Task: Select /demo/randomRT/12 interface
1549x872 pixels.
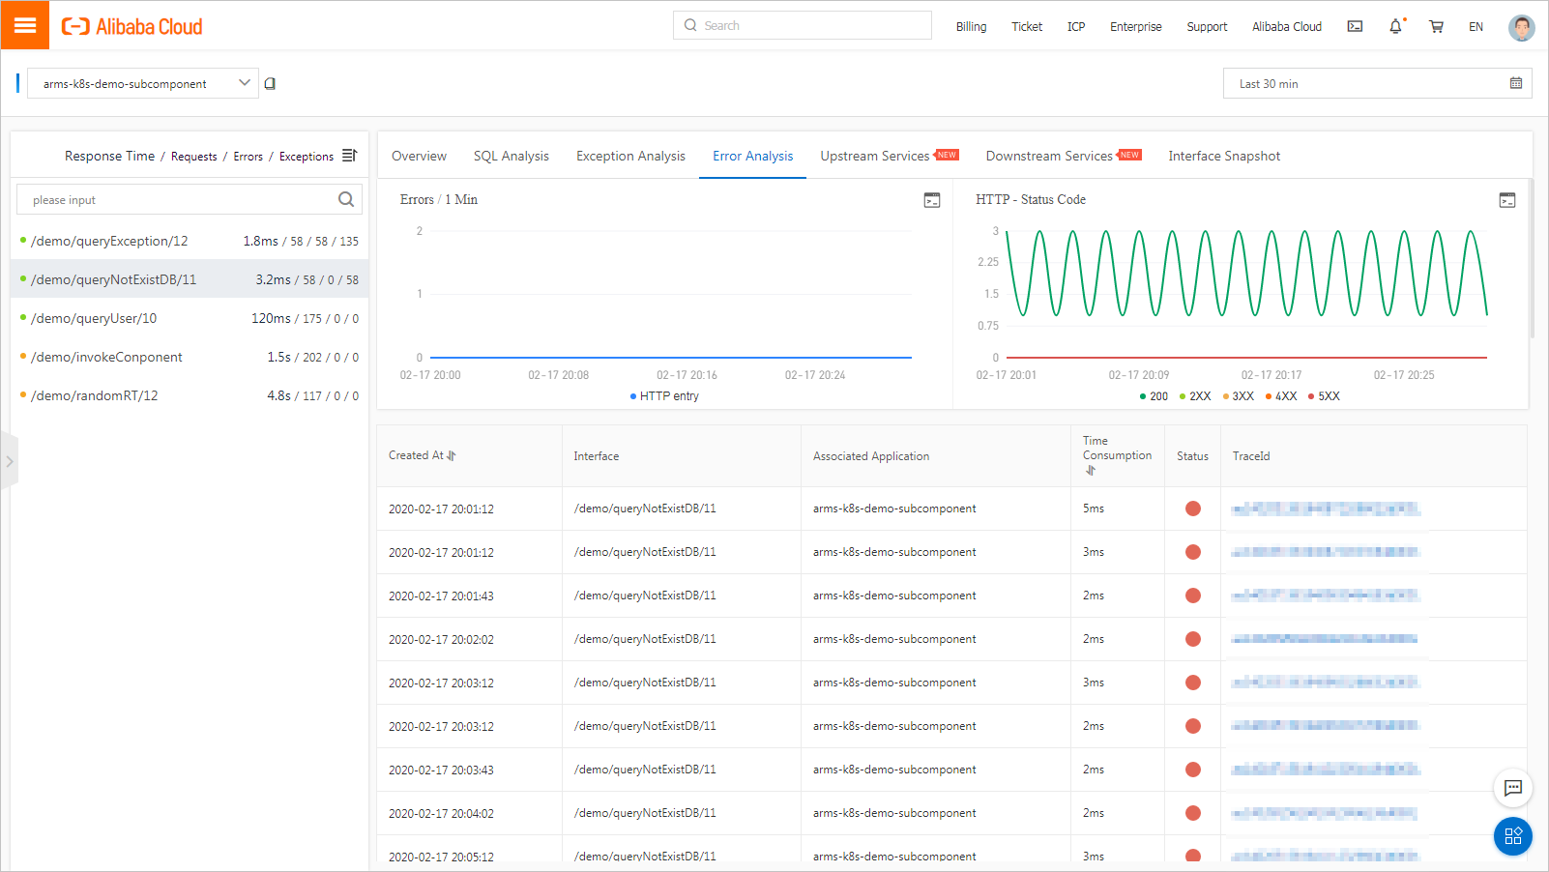Action: [190, 395]
